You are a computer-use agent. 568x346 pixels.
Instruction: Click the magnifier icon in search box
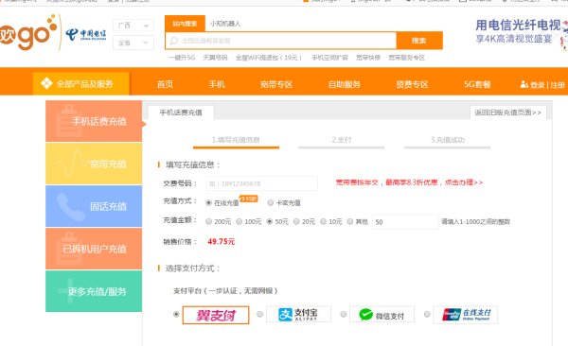coord(174,41)
